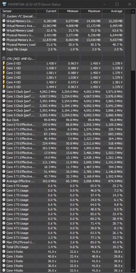Image resolution: width=136 pixels, height=273 pixels.
Task: Select the Virtual Memory Committed row
Action: pos(63,21)
